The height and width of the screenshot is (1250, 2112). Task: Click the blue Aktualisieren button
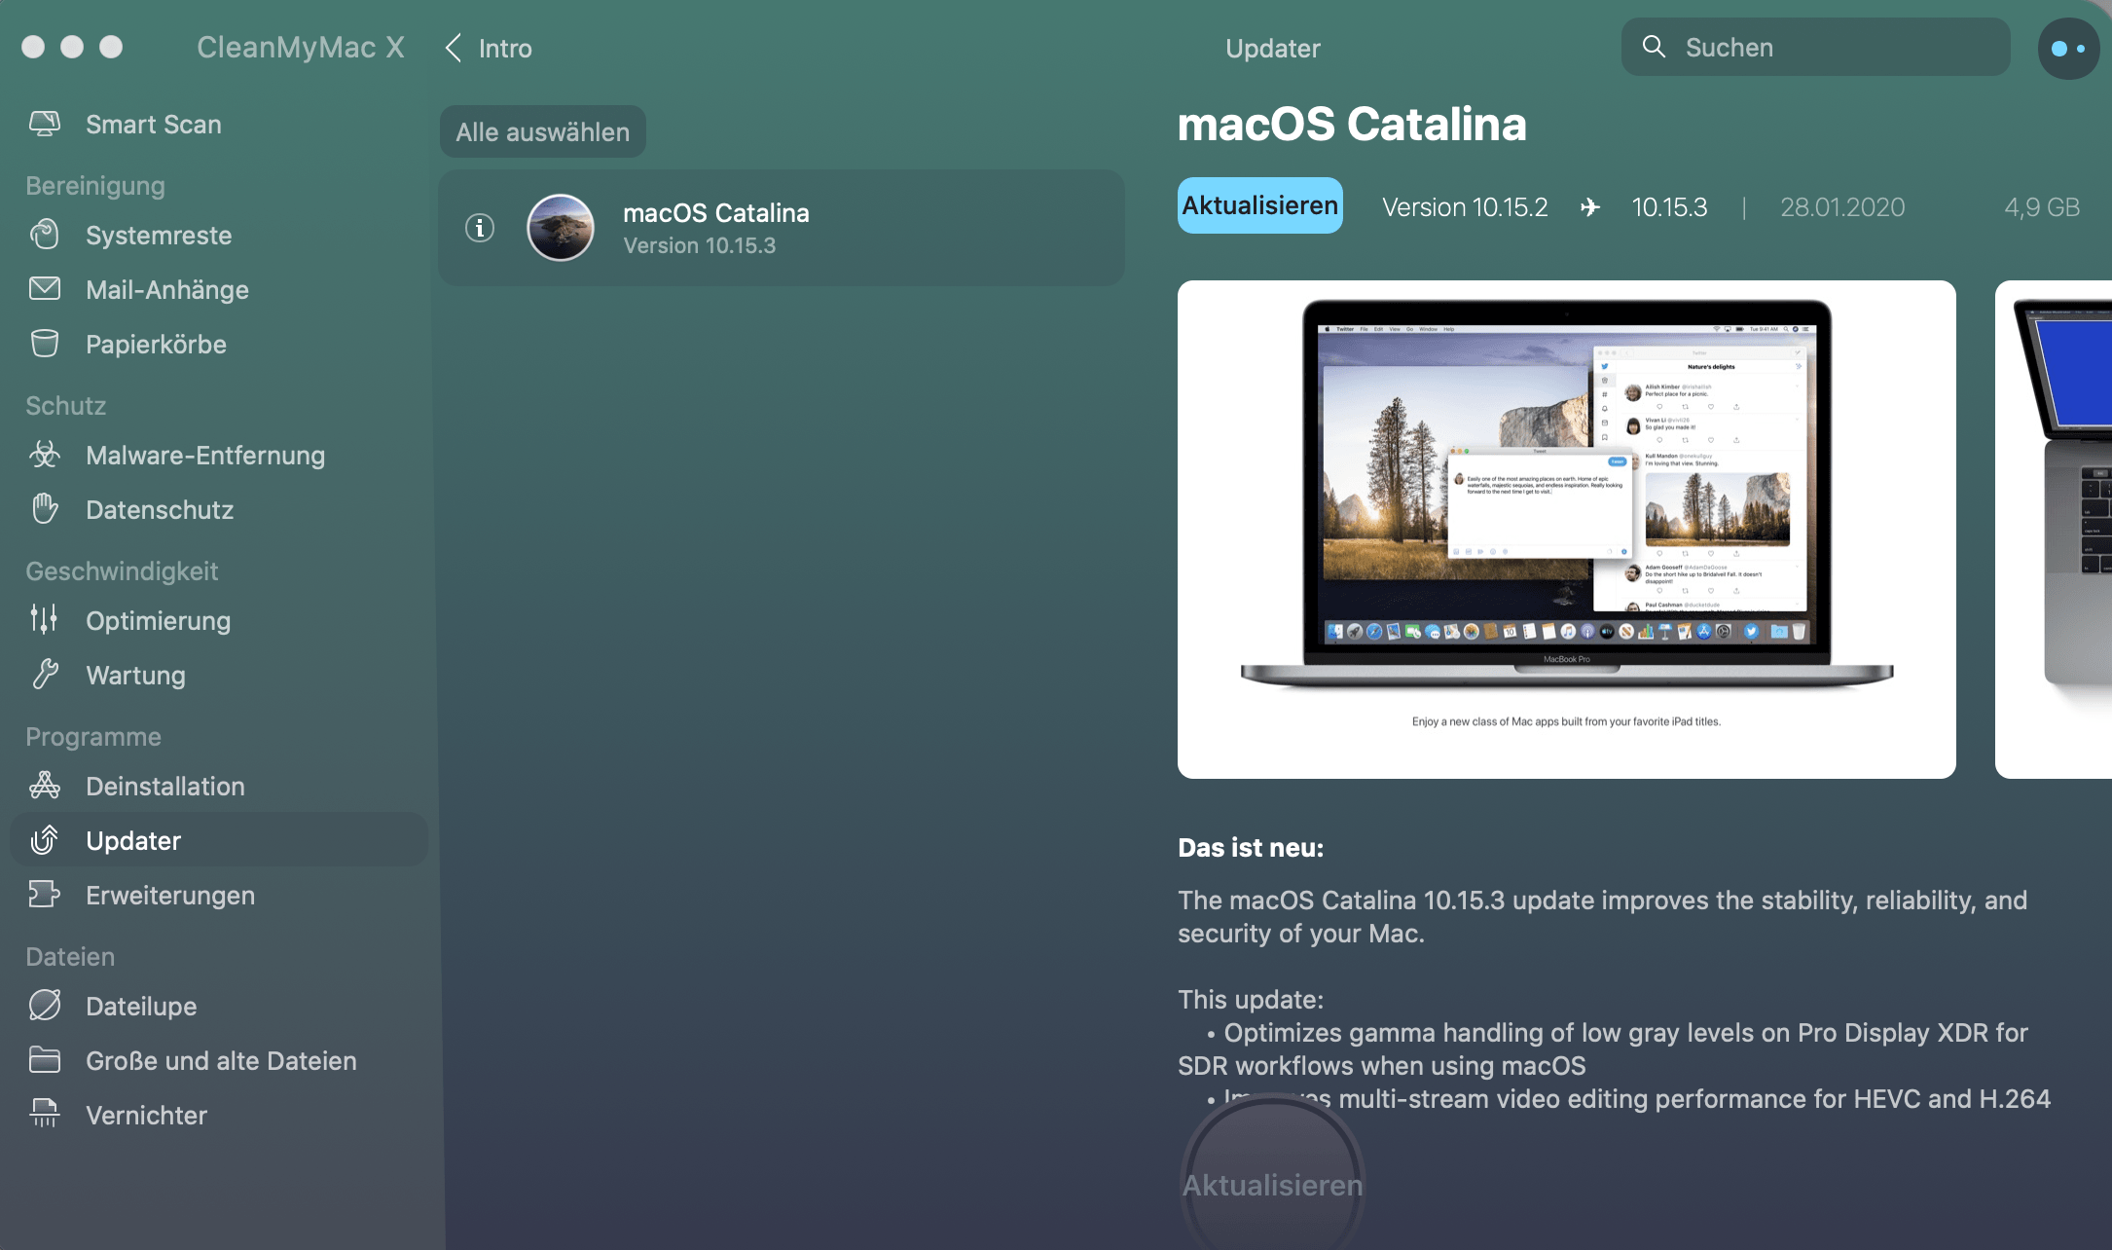click(x=1260, y=205)
